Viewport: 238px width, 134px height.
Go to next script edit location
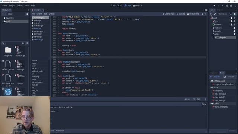click(205, 14)
